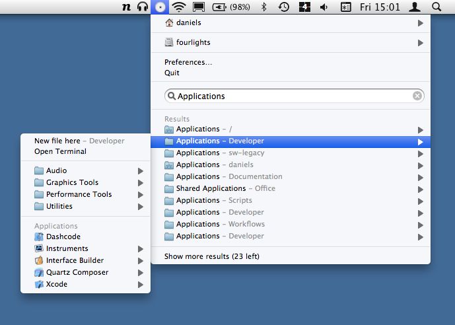Expand the Shared Applications – Office arrow

coord(420,190)
